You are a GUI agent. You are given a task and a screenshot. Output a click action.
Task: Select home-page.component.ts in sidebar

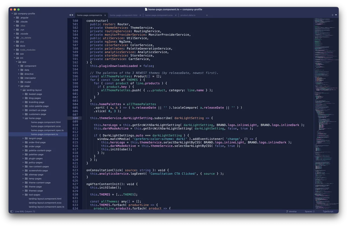(45, 134)
